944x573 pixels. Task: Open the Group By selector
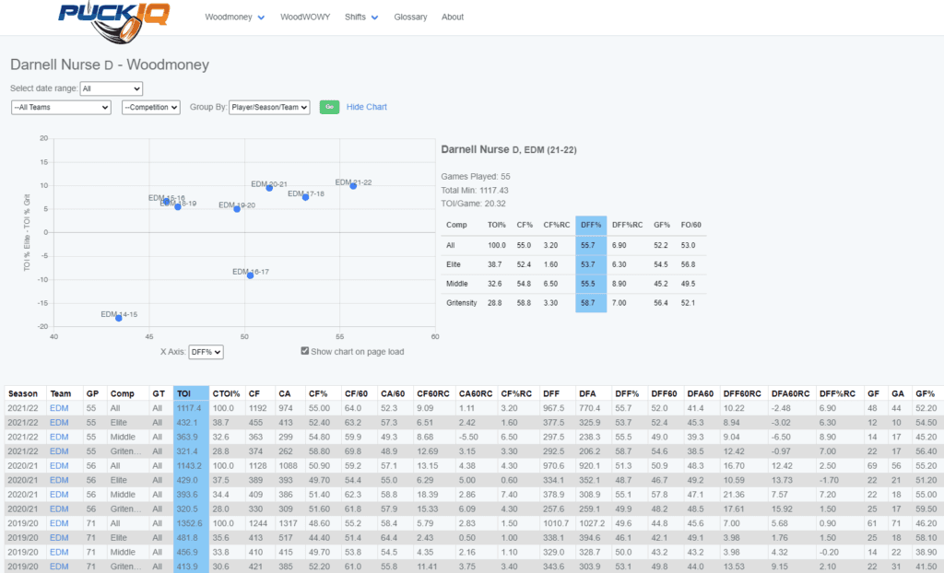point(269,108)
